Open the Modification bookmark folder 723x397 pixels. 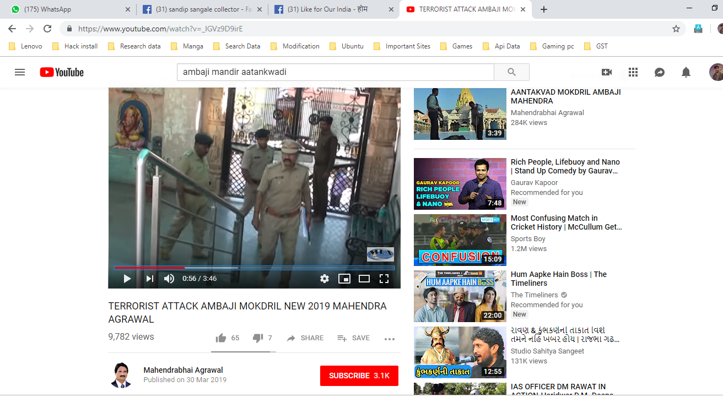click(x=295, y=46)
